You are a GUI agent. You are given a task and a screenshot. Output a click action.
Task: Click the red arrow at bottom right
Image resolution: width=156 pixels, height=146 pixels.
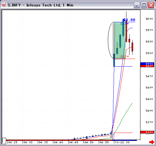152,142
